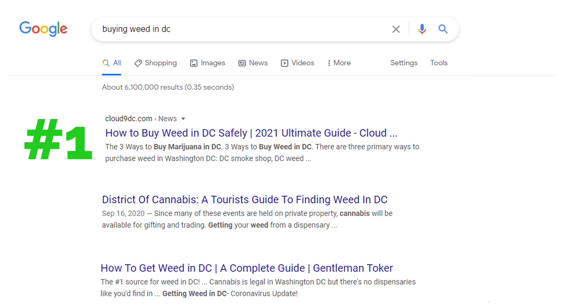Expand the More menu
This screenshot has width=564, height=306.
[339, 63]
